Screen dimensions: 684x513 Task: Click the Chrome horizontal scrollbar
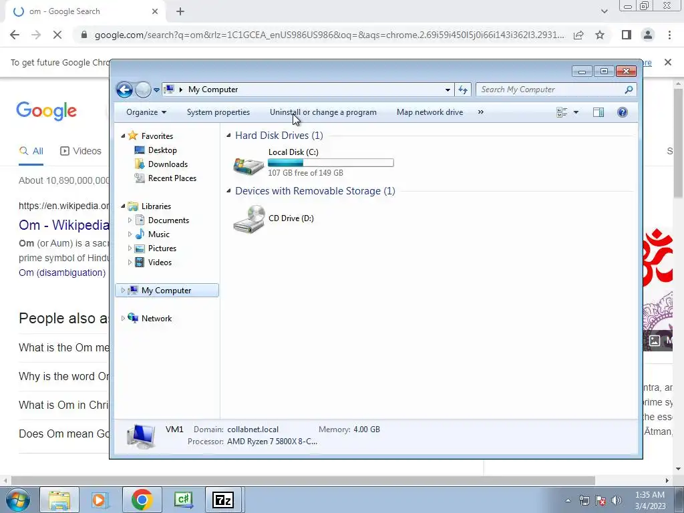click(303, 480)
